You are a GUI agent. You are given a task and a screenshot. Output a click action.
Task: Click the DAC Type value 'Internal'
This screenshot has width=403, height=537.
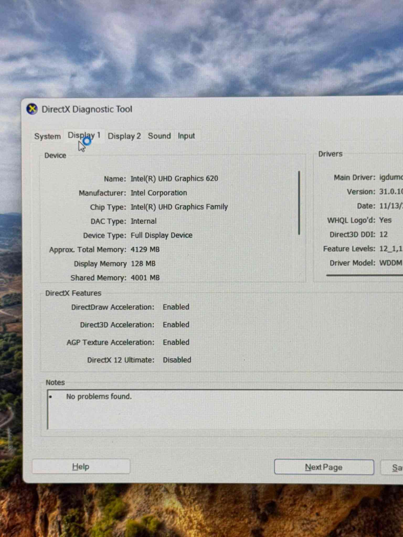click(144, 221)
